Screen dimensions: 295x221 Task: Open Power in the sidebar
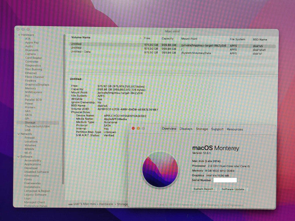29,104
